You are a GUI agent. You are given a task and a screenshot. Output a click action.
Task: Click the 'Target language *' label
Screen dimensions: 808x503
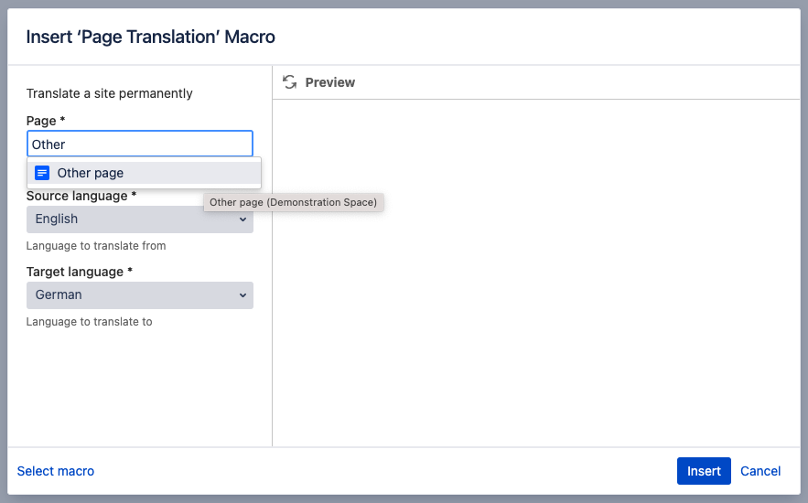pyautogui.click(x=80, y=272)
